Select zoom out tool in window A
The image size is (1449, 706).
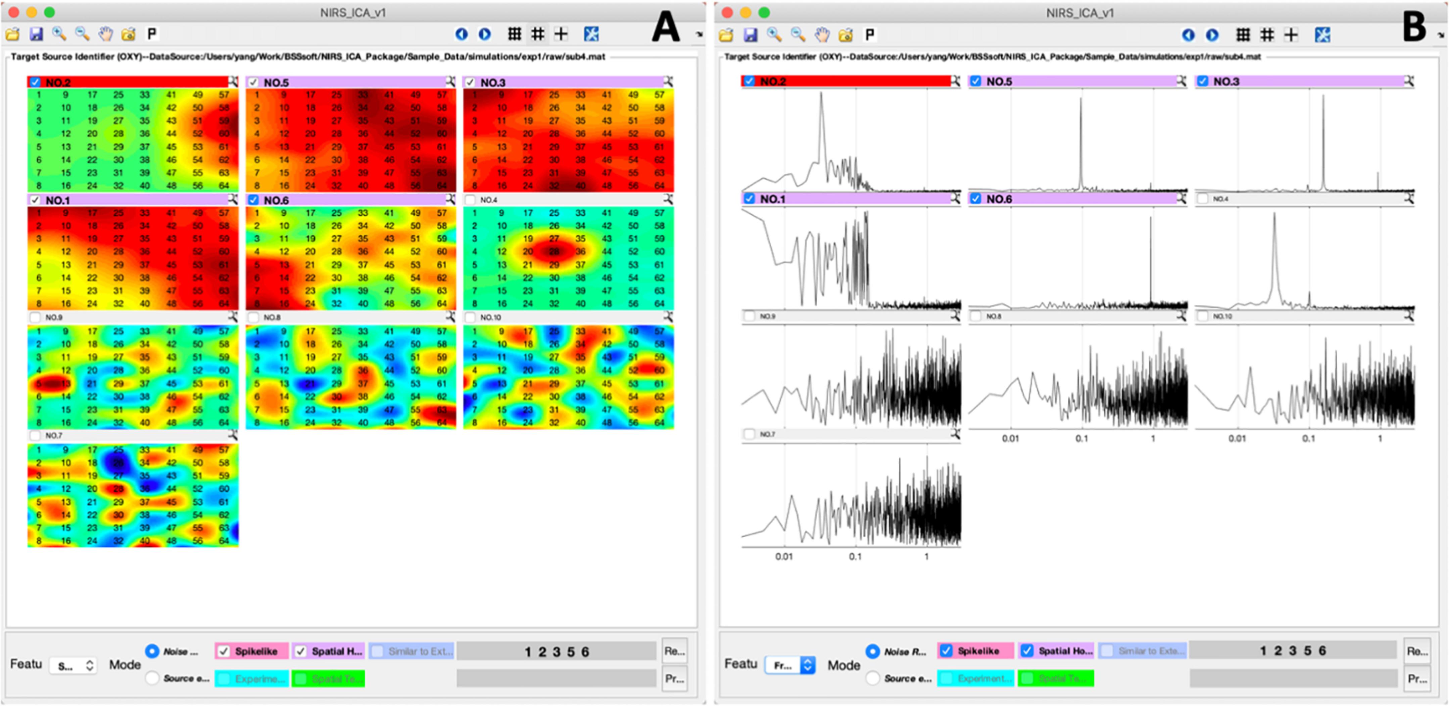click(82, 34)
